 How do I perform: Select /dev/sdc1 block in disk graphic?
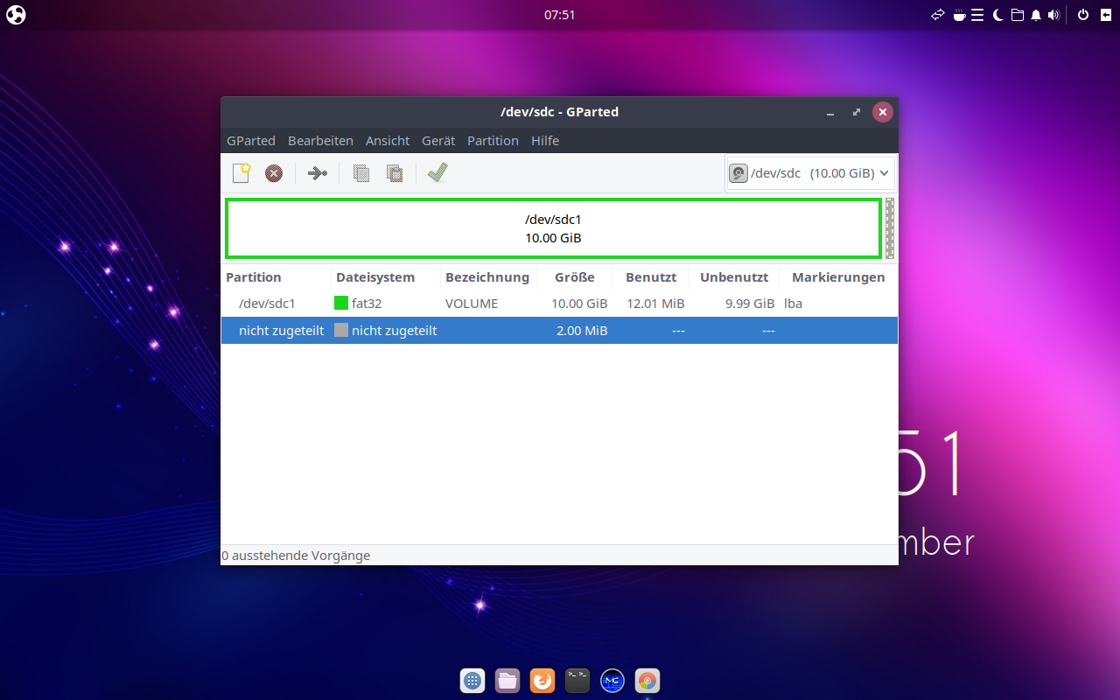coord(553,228)
